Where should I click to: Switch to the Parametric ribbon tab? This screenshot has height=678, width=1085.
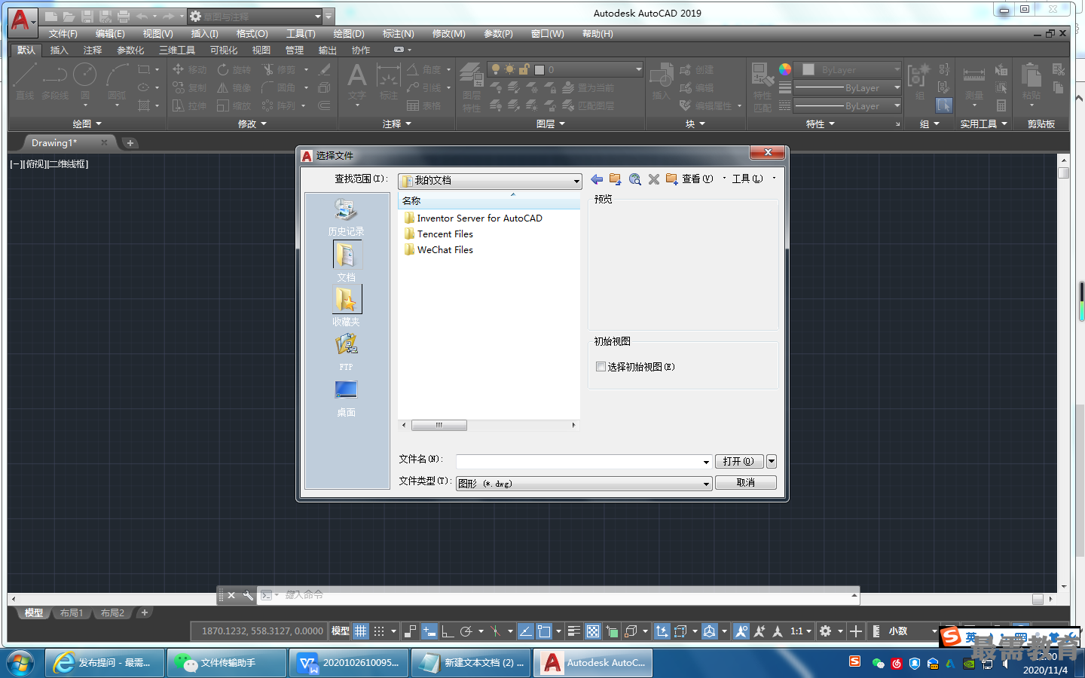130,50
